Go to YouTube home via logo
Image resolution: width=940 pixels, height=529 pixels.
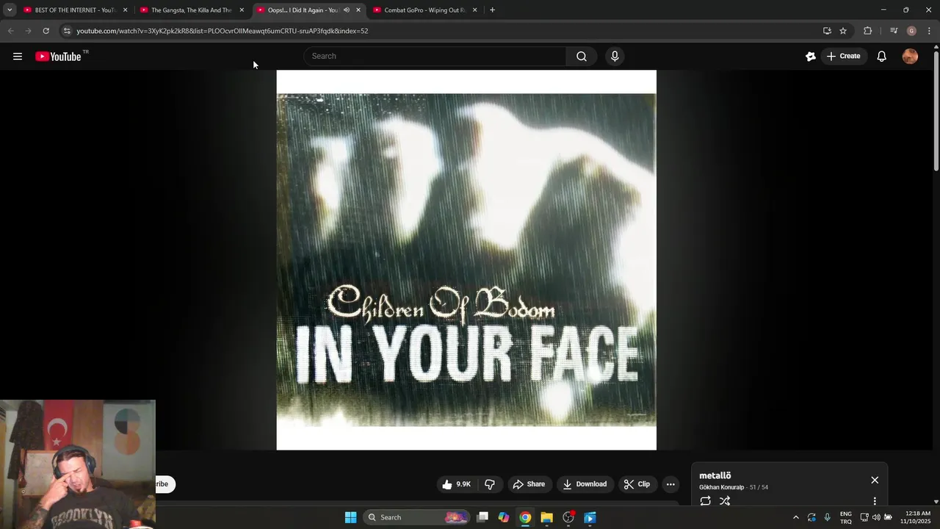[x=58, y=57]
